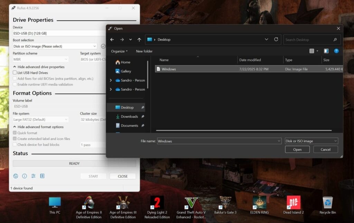
Task: Show the Rufus log icon
Action: (42, 176)
